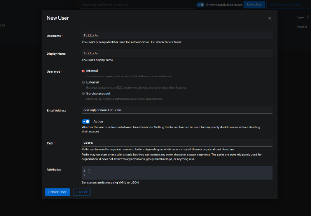Select the External user type radio

click(x=83, y=82)
